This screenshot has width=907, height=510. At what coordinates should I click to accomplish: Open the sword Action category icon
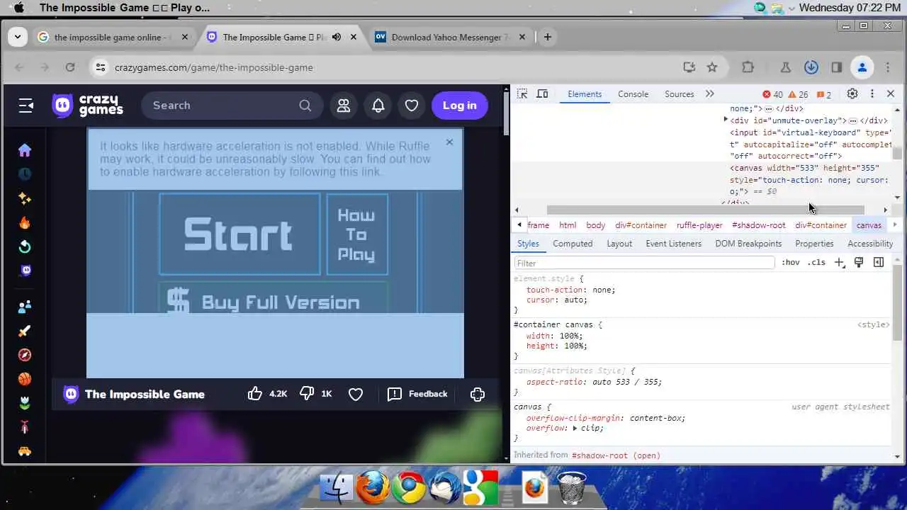[25, 331]
